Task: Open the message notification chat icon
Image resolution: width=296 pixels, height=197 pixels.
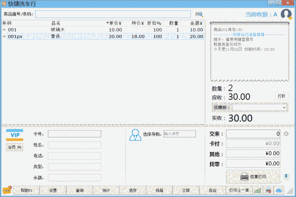Action: click(7, 190)
